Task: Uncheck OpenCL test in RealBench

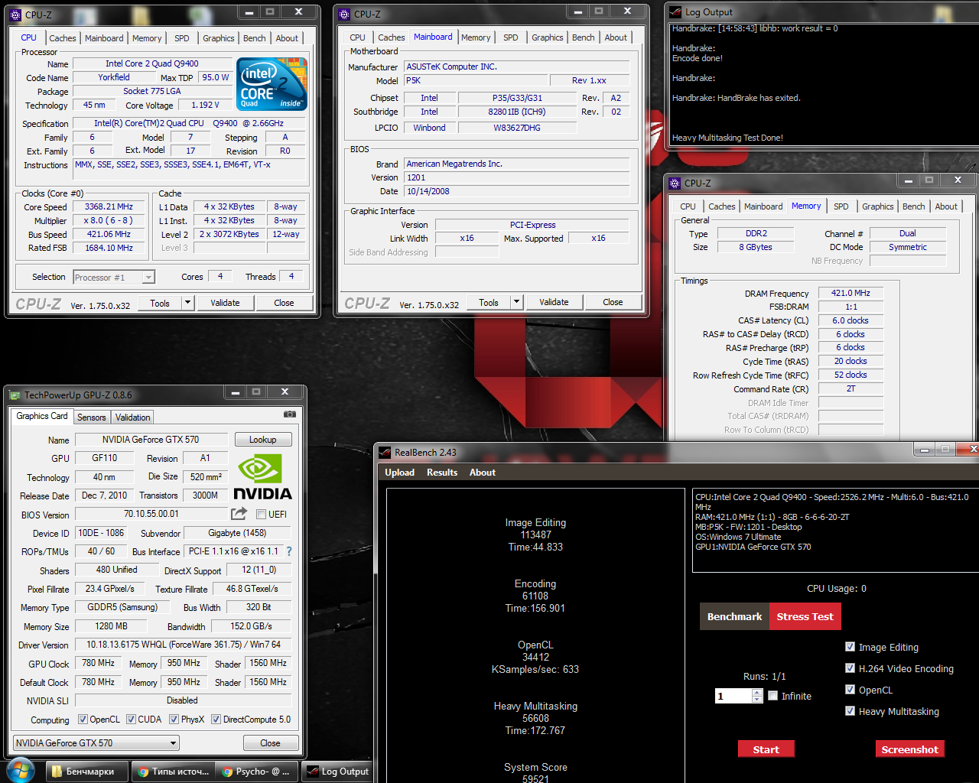Action: (x=850, y=689)
